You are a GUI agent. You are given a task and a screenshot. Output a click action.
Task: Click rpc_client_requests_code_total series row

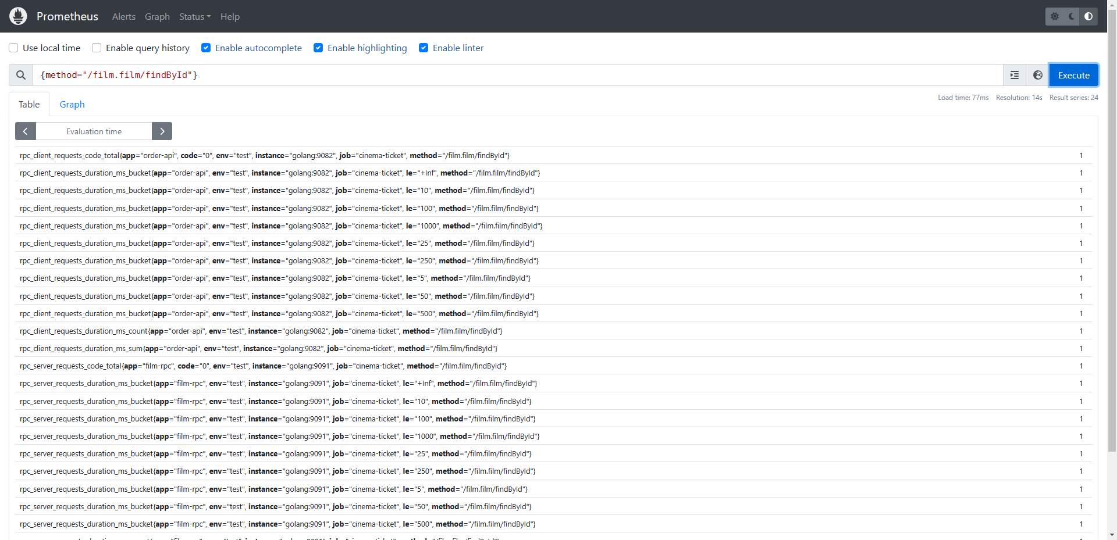pyautogui.click(x=553, y=155)
